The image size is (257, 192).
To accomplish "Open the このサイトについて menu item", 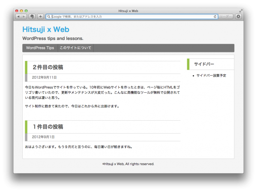I will point(75,48).
